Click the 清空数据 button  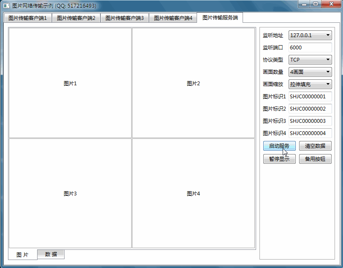(x=315, y=146)
